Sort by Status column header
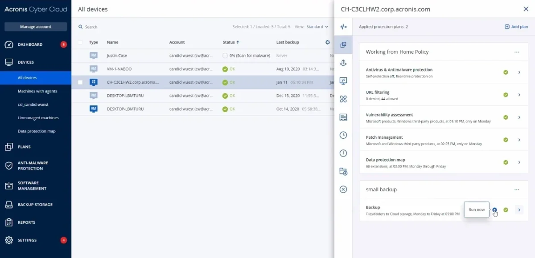The width and height of the screenshot is (535, 258). tap(231, 42)
